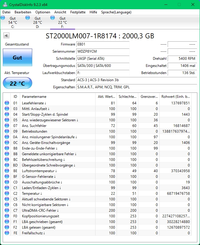This screenshot has width=200, height=245.
Task: Click the Grenzwer... column header
Action: pos(149,96)
